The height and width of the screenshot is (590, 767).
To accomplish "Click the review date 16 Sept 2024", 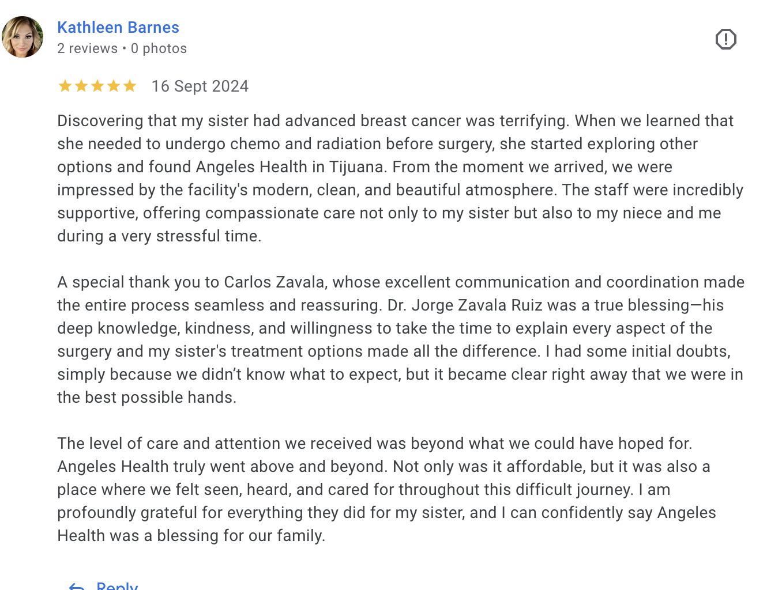I will (200, 86).
